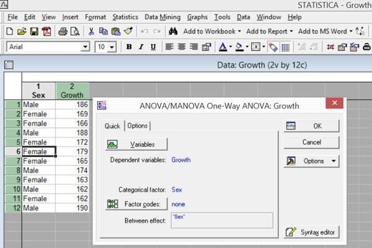The height and width of the screenshot is (248, 372).
Task: Select cell with Growth value 190
Action: pos(73,208)
